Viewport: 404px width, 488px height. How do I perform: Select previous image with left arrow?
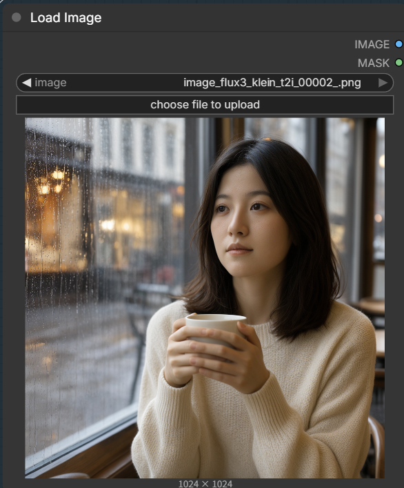click(27, 82)
